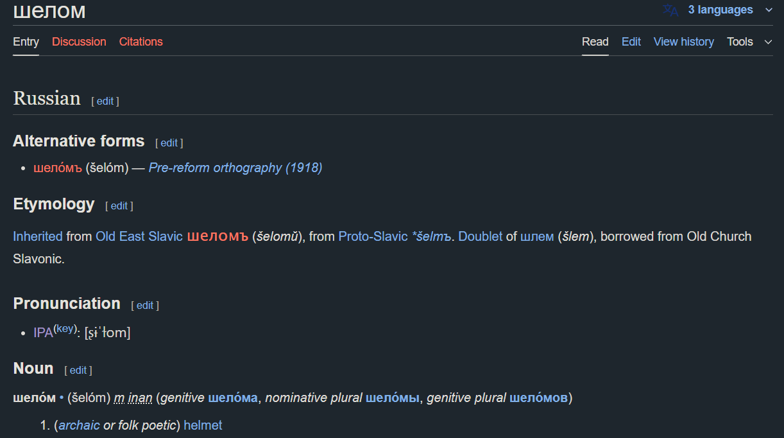Click the chevron beside Tools
784x438 pixels.
point(768,42)
